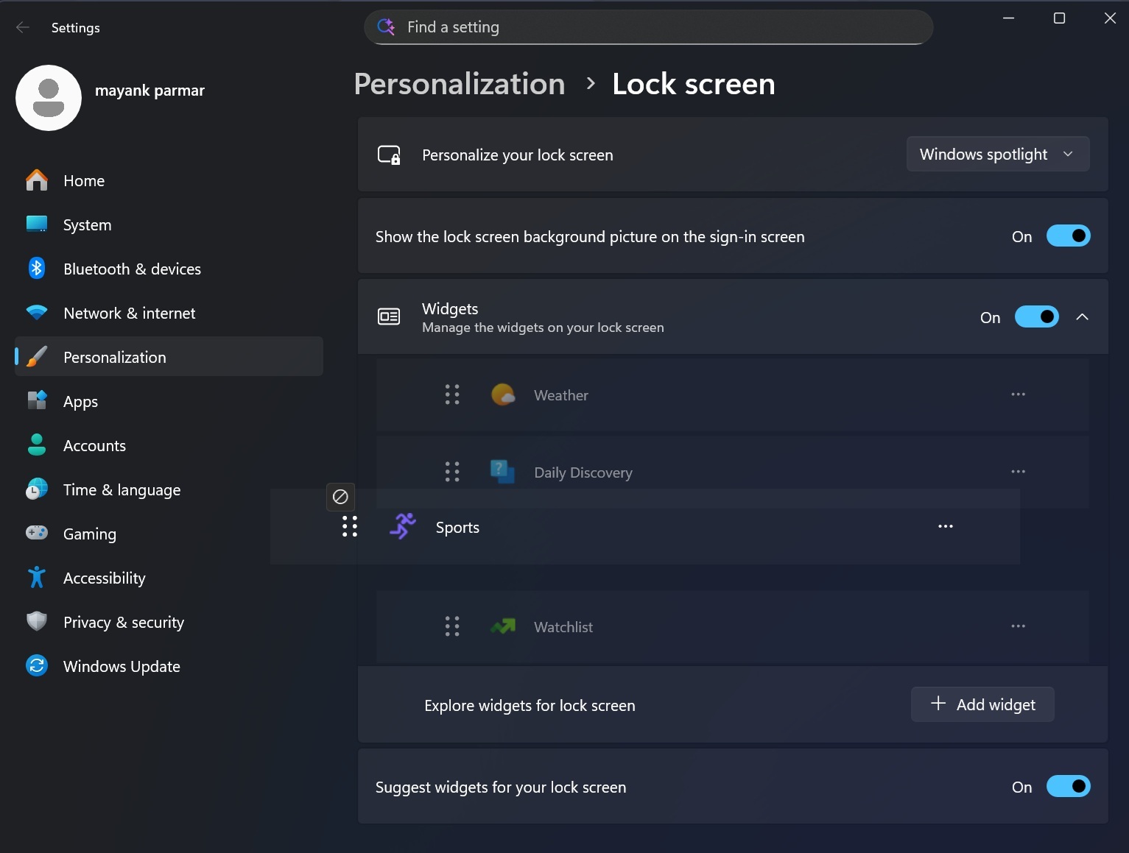The image size is (1129, 853).
Task: Click the drag handle beside Daily Discovery
Action: point(452,472)
